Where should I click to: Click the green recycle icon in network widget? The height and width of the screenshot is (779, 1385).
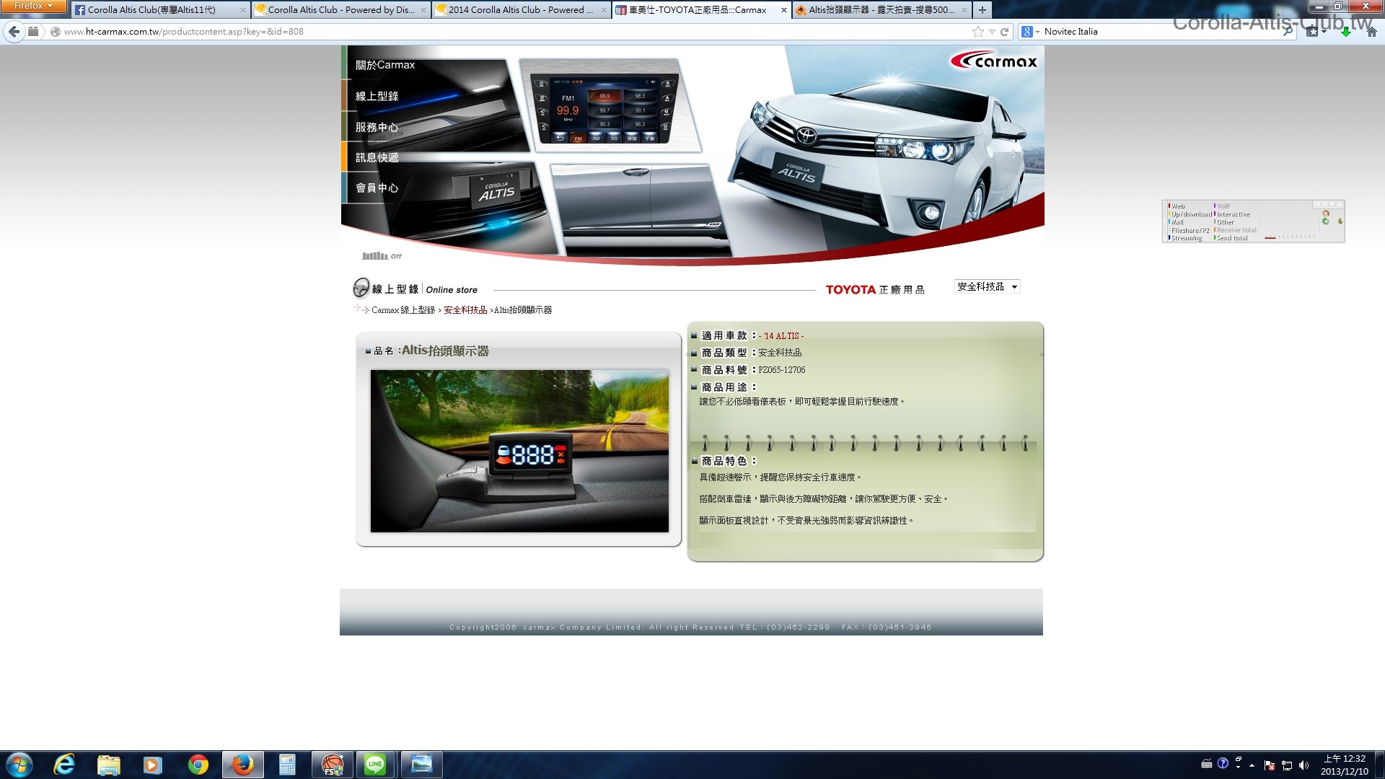pyautogui.click(x=1325, y=221)
